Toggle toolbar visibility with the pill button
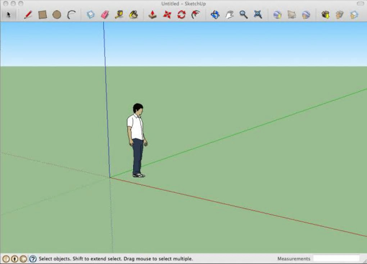 [360, 4]
